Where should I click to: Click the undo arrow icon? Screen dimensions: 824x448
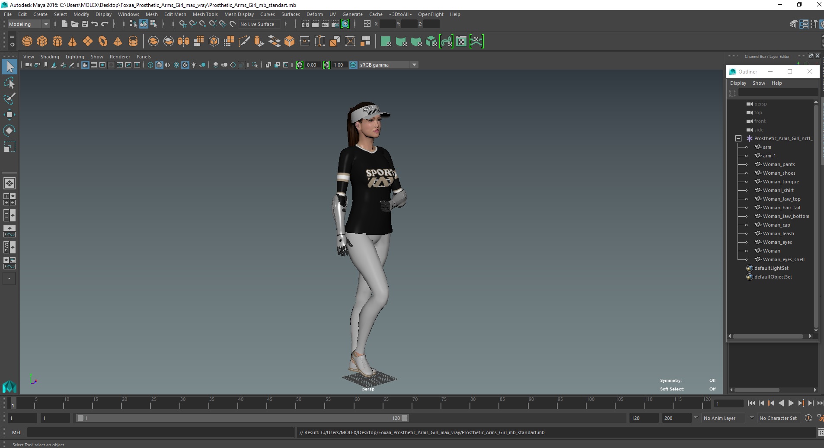[94, 24]
